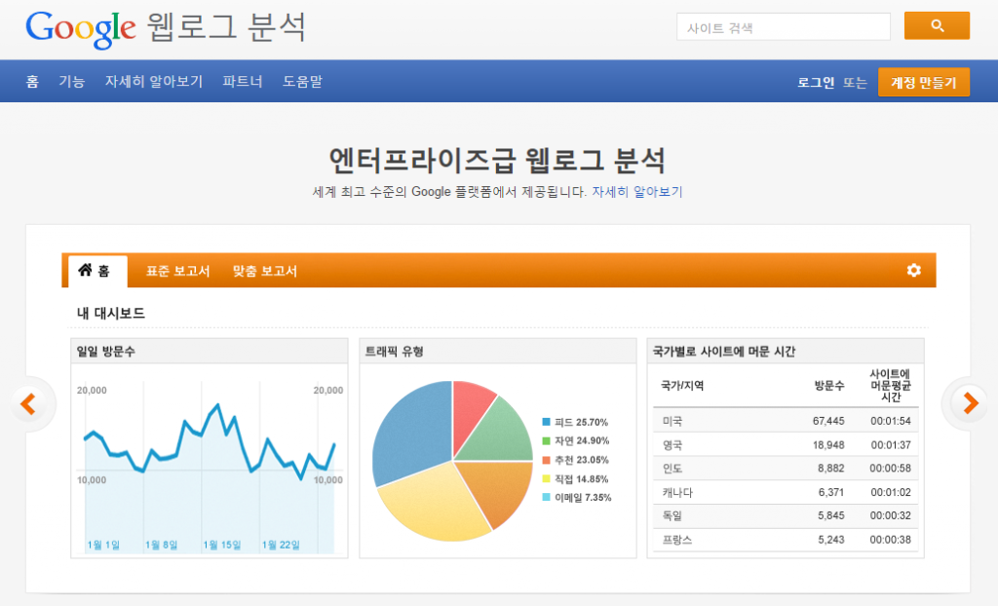This screenshot has width=998, height=606.
Task: Open dashboard settings via the gear icon
Action: (913, 270)
